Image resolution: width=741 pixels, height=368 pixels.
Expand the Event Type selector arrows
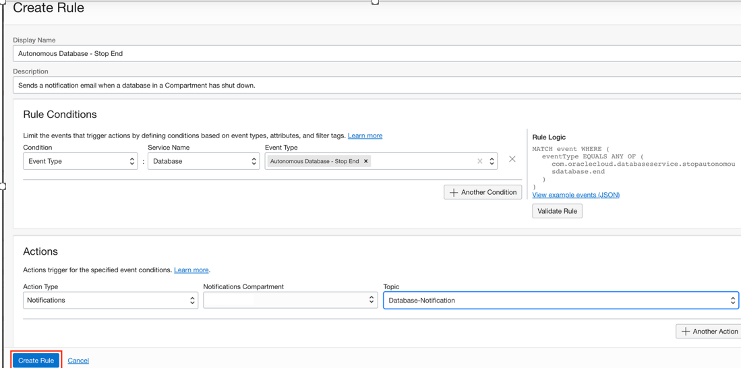pos(492,162)
